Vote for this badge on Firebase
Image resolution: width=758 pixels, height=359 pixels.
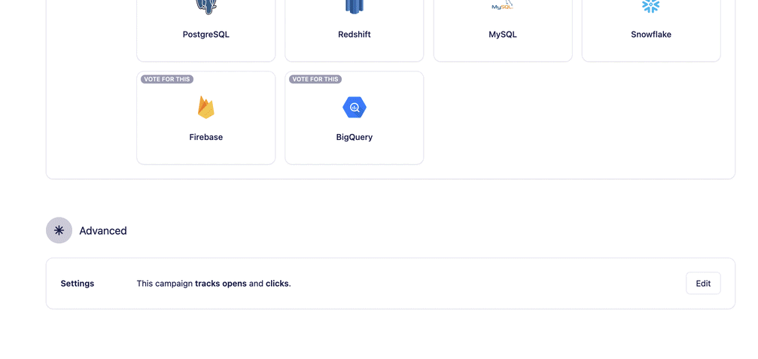click(167, 79)
